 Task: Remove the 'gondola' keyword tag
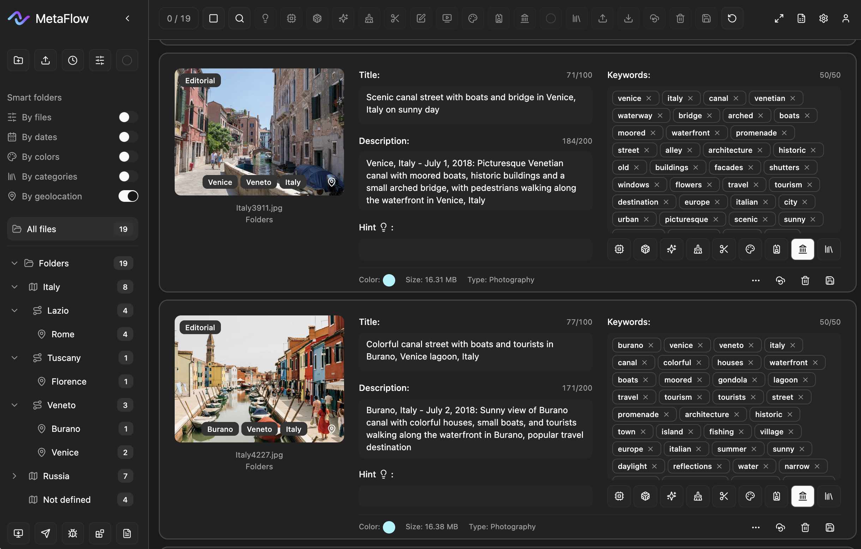pos(754,380)
